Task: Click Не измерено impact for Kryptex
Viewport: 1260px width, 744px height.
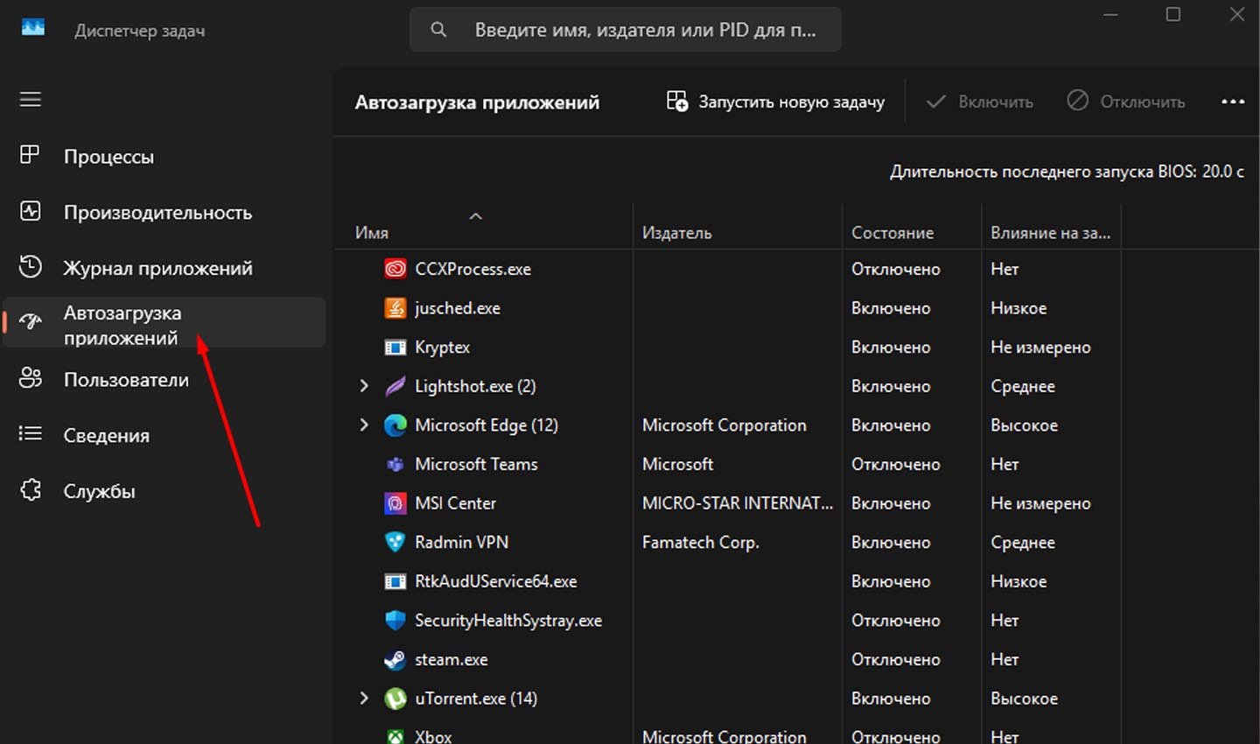Action: [1040, 347]
